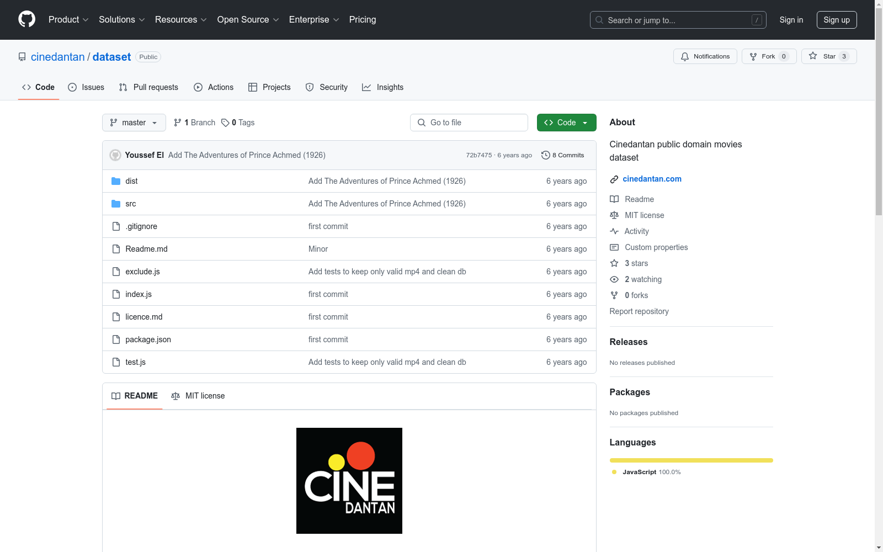Click the Search or jump to field
883x552 pixels.
pos(678,20)
